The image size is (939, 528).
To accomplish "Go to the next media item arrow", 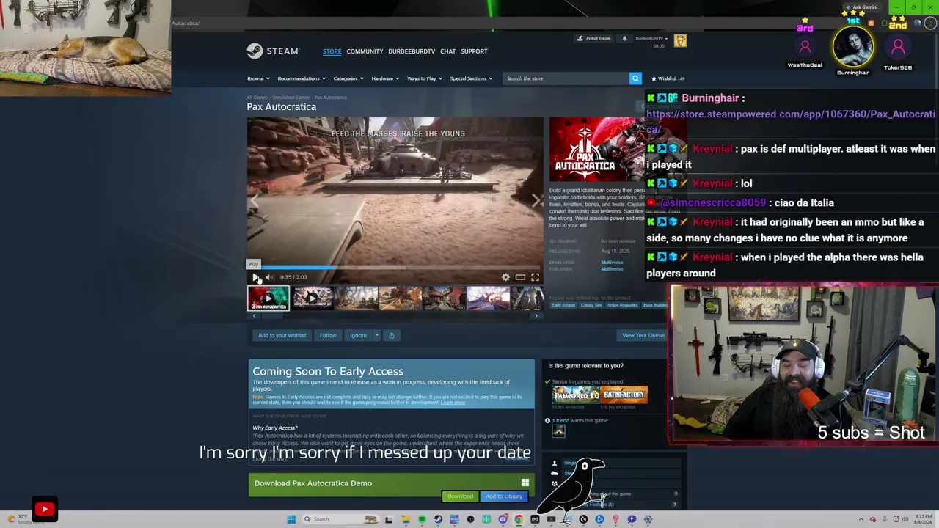I will pos(536,200).
